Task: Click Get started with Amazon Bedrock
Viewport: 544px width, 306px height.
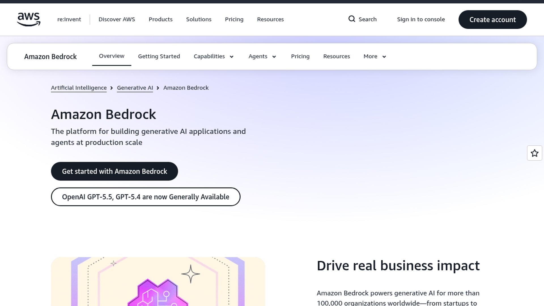Action: point(114,171)
